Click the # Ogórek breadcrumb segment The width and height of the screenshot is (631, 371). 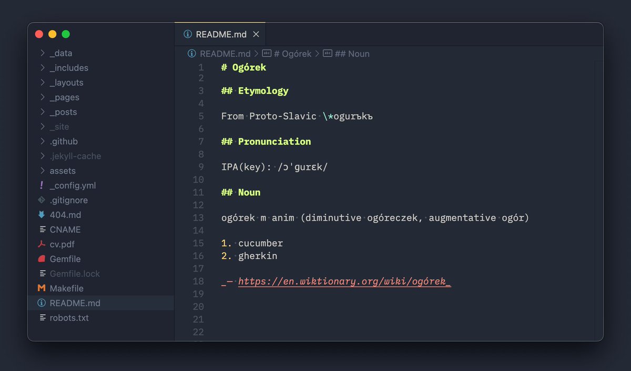coord(293,54)
